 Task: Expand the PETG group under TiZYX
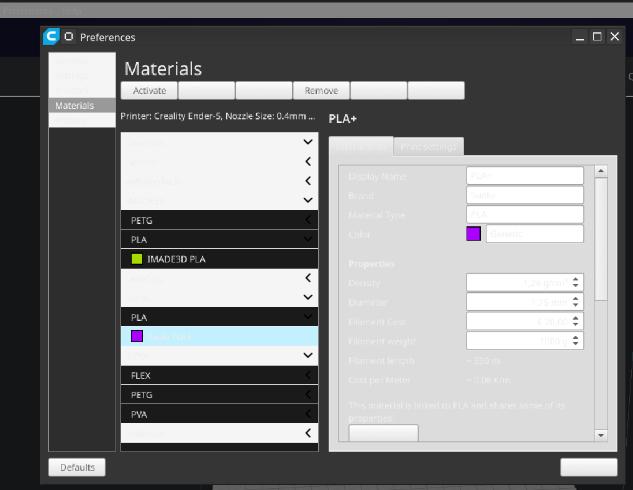pos(308,395)
